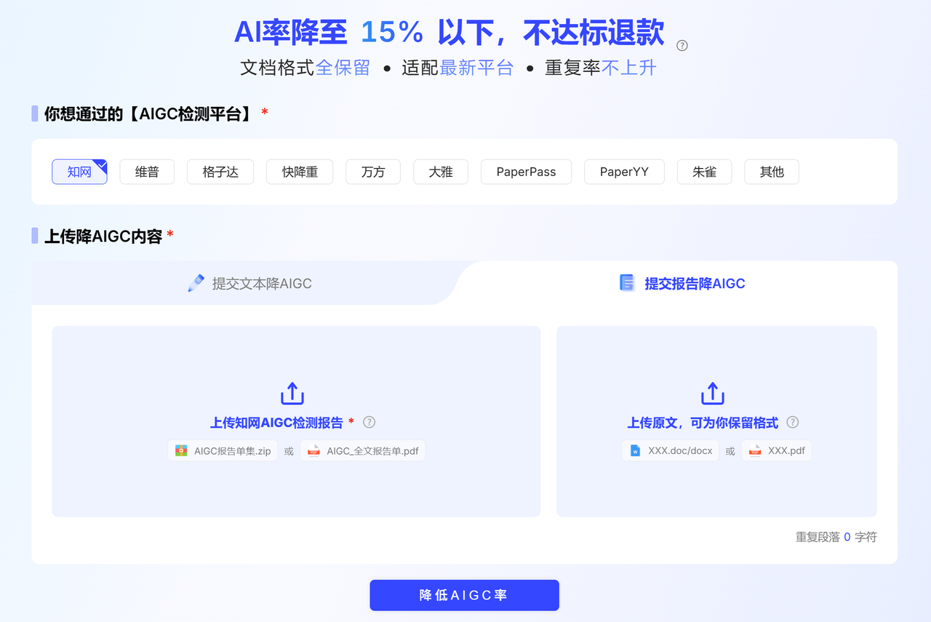Click the upload arrow icon for original document
931x622 pixels.
coord(713,394)
